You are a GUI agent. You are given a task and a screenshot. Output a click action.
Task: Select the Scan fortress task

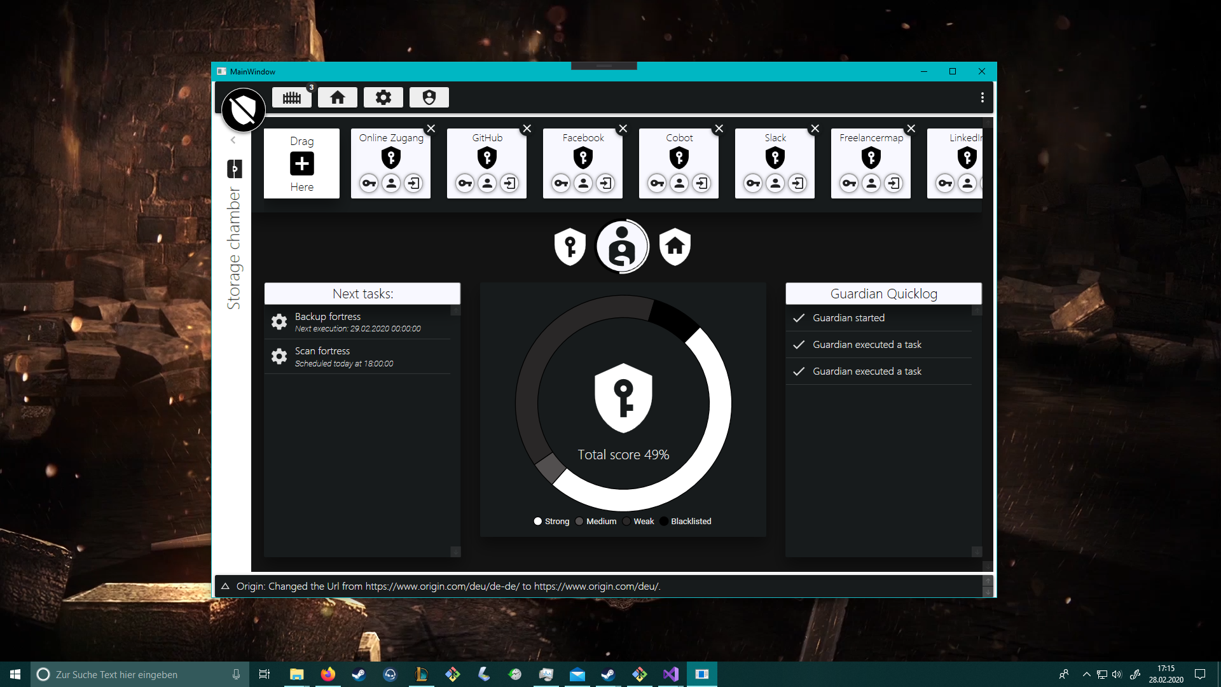click(357, 356)
